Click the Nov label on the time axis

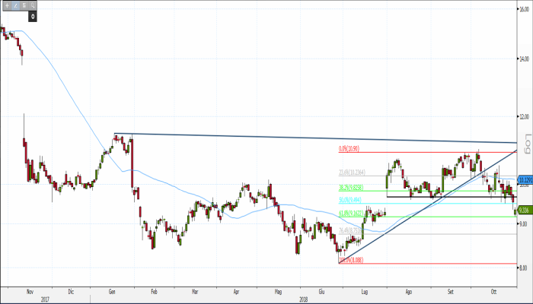[30, 291]
